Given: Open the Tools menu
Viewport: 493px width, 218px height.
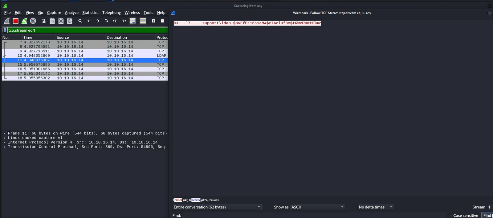Looking at the screenshot, I should coord(148,13).
